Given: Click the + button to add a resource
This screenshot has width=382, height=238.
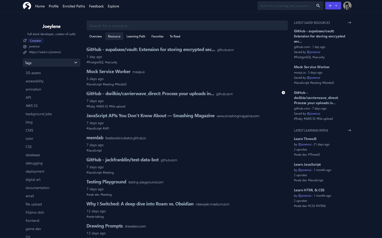Looking at the screenshot, I should point(330,5).
